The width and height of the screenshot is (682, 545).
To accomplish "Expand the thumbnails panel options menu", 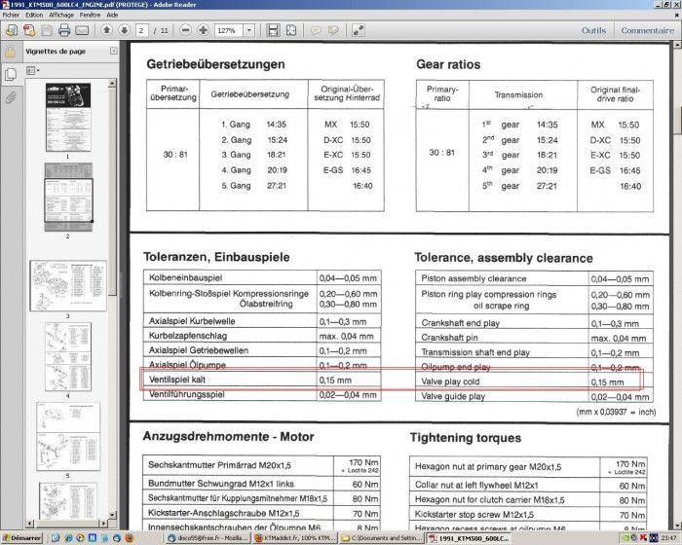I will click(x=34, y=71).
